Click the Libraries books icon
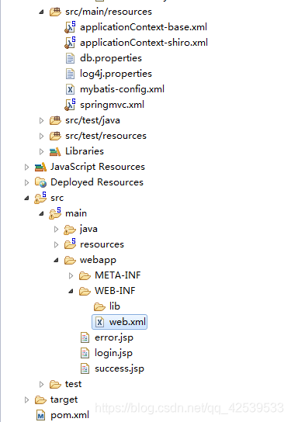The height and width of the screenshot is (422, 291). click(55, 152)
